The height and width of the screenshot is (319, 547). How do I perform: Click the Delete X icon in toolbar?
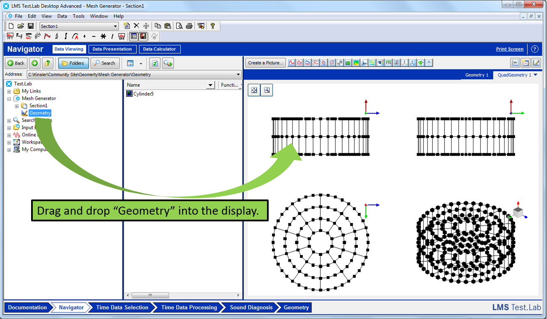pos(136,26)
